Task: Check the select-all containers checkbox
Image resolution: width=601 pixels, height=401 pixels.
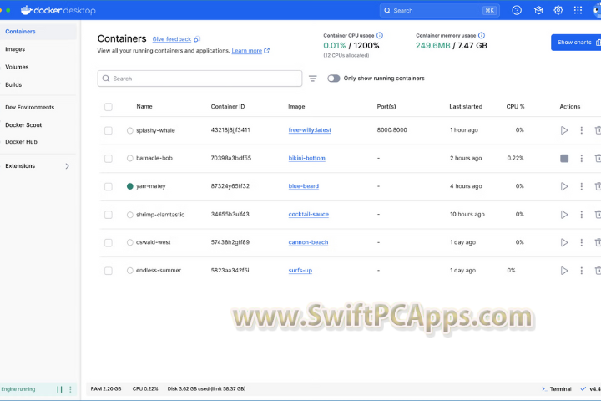Action: tap(109, 107)
